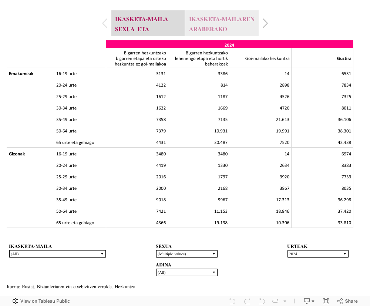
Task: Open the URTEAK year dropdown
Action: click(x=318, y=254)
